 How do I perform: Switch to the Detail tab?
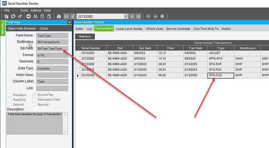coord(79,29)
